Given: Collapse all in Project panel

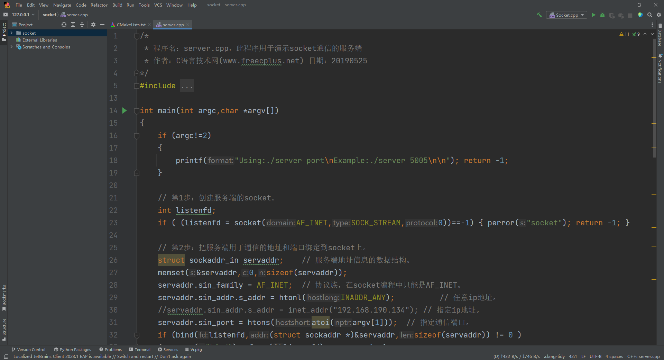Looking at the screenshot, I should [82, 25].
